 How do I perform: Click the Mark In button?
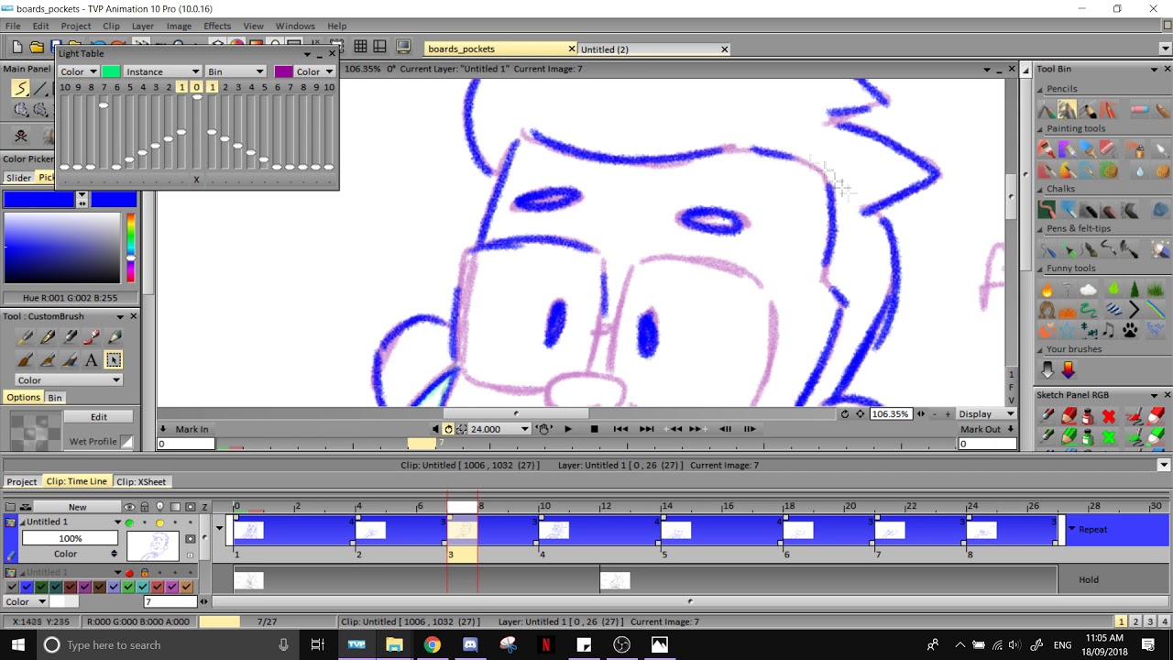[x=192, y=429]
